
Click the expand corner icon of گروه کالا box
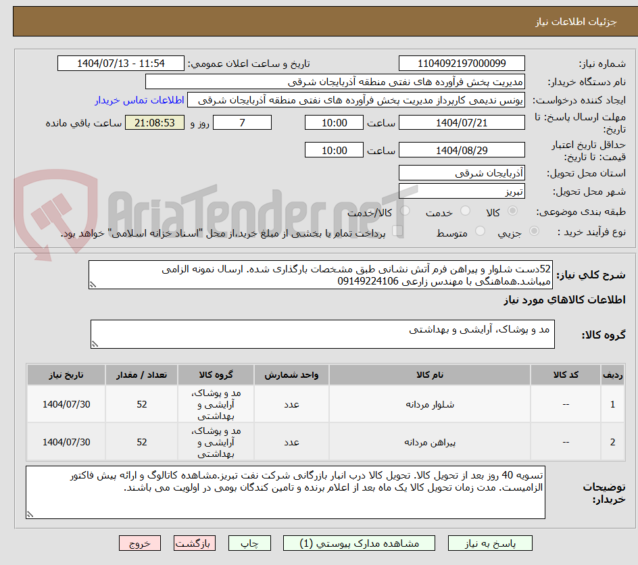pos(95,343)
